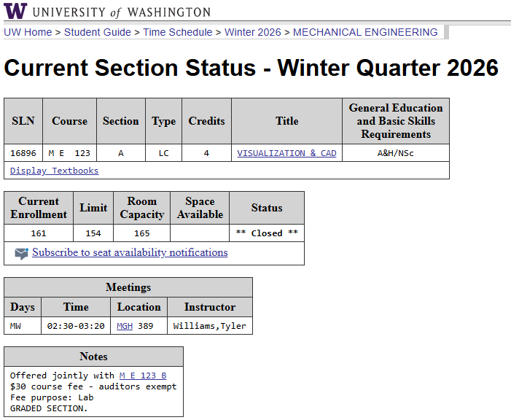Click the Closed status cell
Screen dimensions: 511x420
267,233
